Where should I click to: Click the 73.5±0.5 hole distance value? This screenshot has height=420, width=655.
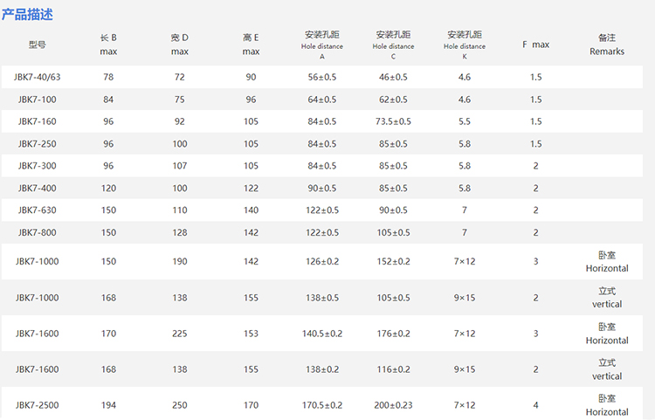393,121
